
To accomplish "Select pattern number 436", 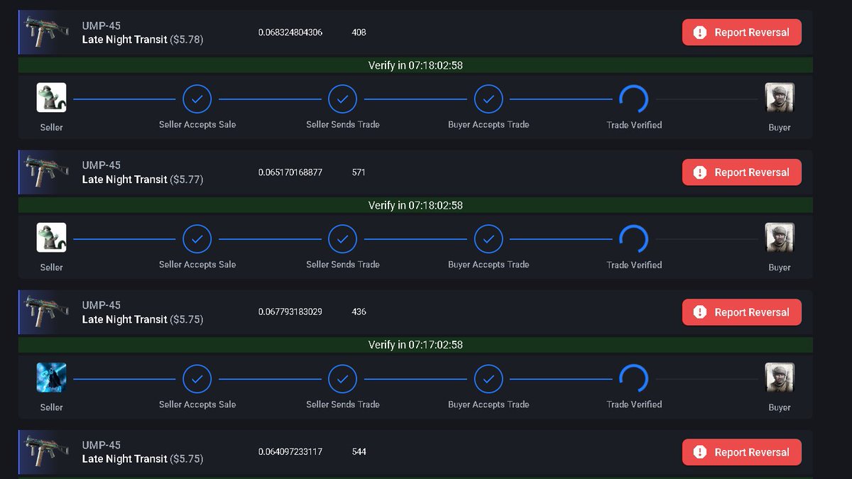I will coord(359,312).
